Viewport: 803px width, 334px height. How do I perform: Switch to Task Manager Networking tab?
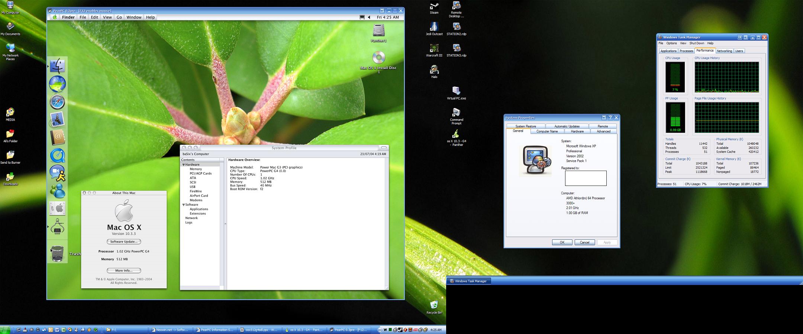pos(724,51)
